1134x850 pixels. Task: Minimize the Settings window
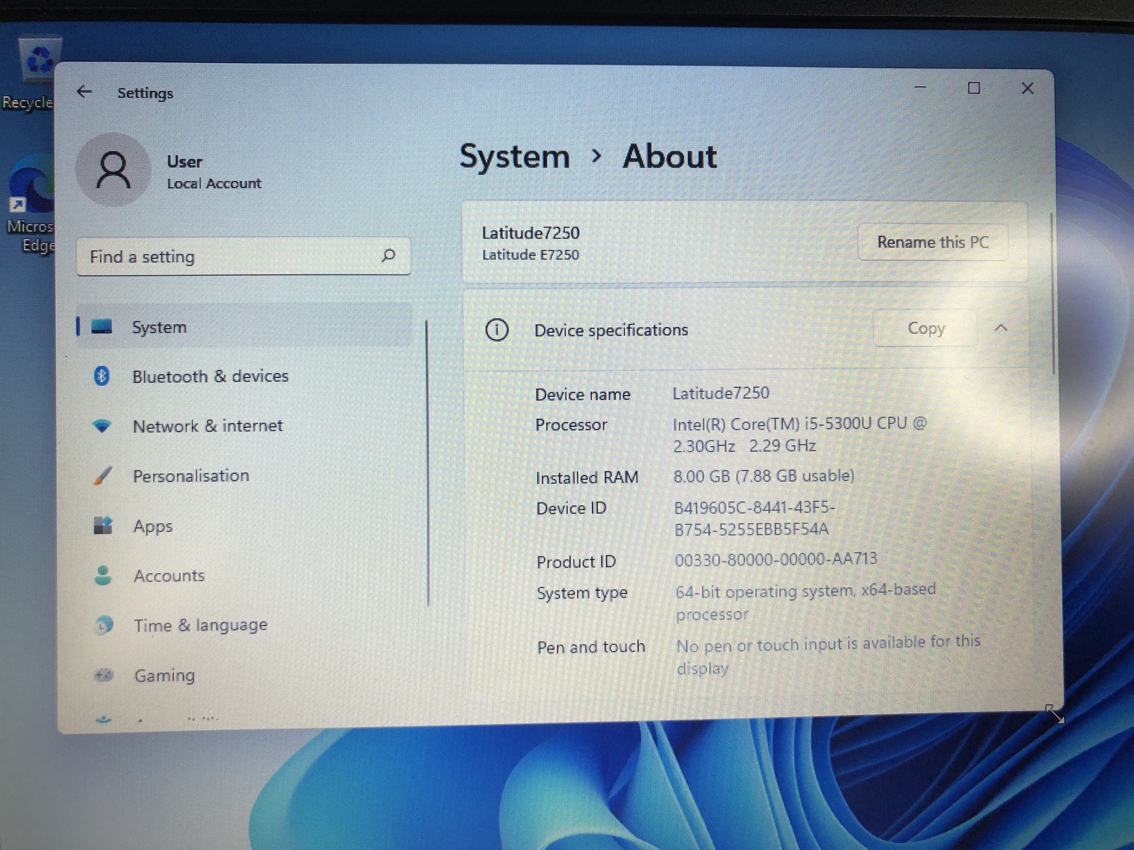920,88
